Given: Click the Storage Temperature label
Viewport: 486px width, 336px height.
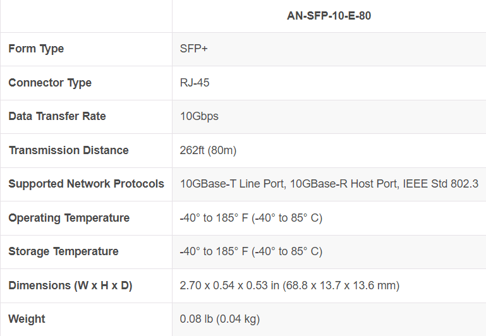Looking at the screenshot, I should tap(63, 251).
